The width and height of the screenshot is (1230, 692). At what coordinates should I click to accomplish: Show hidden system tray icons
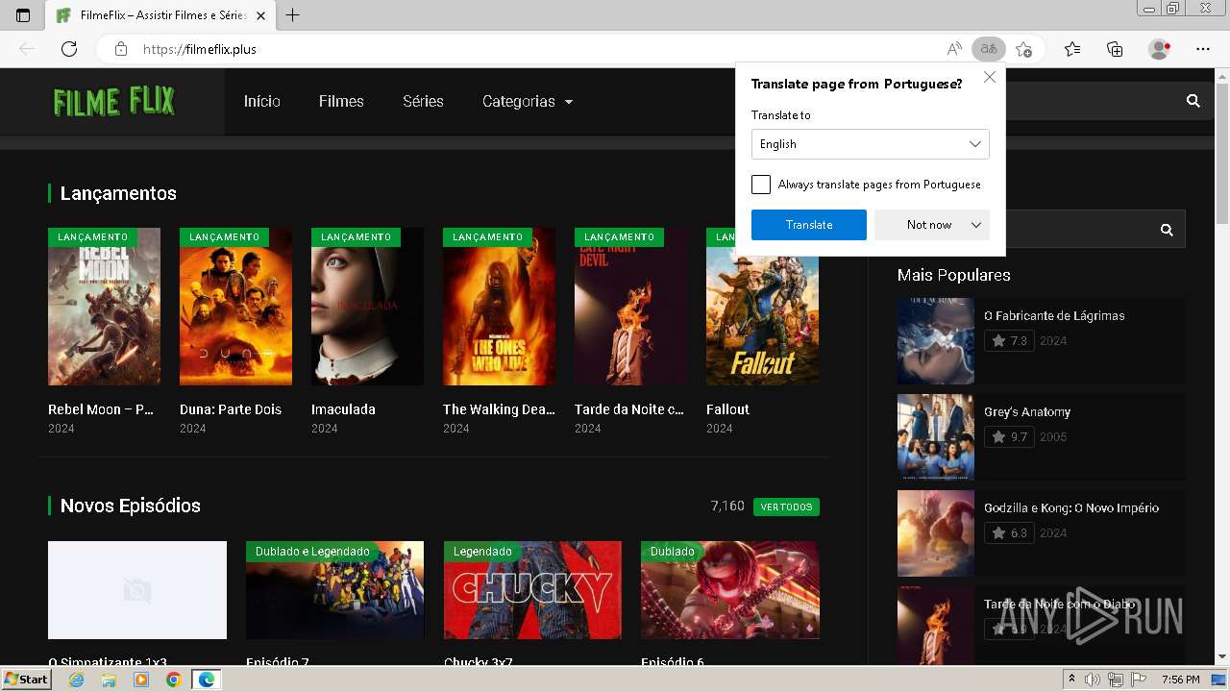(1072, 680)
